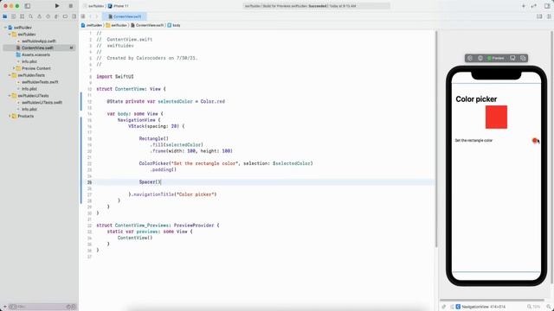This screenshot has width=554, height=311.
Task: Open swiftuidevUITests.swift file
Action: tap(42, 102)
